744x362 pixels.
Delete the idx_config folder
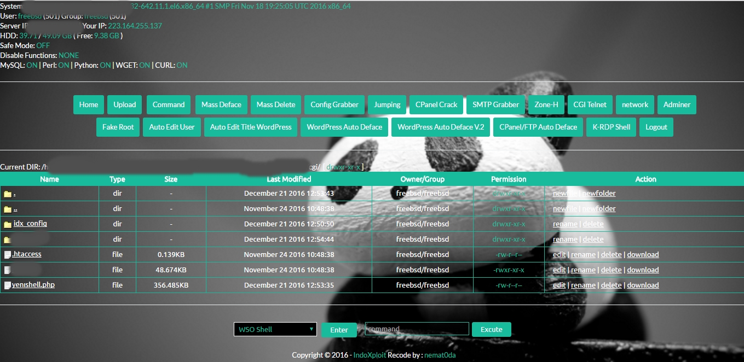tap(593, 224)
